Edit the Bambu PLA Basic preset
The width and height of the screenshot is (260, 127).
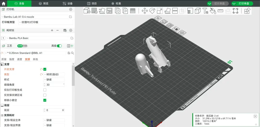(x=72, y=38)
